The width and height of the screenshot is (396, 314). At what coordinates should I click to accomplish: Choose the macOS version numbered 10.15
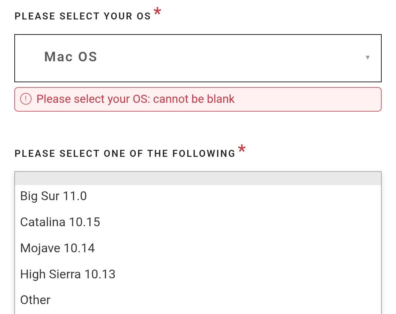pos(60,222)
